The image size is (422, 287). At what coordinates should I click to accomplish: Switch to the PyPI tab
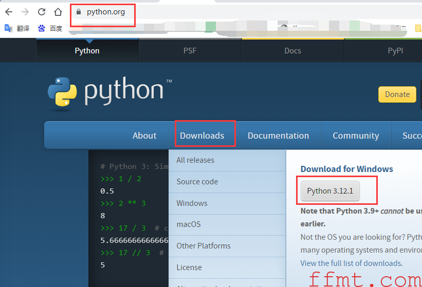pos(395,50)
